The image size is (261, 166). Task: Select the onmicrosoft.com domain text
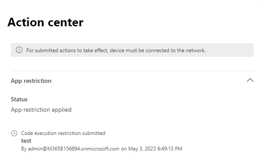100,149
